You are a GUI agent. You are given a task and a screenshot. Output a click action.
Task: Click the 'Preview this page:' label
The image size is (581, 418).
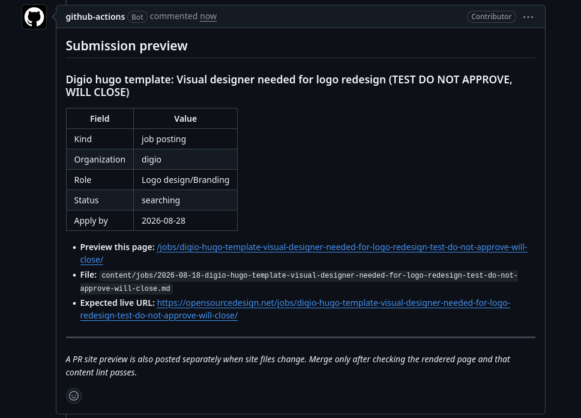click(x=118, y=247)
